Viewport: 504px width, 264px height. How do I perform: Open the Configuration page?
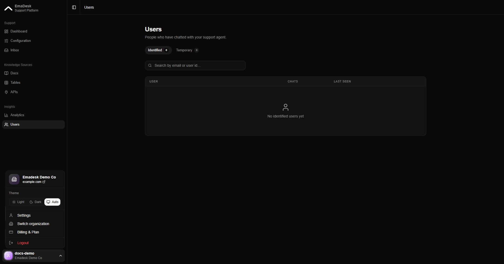coord(33,41)
